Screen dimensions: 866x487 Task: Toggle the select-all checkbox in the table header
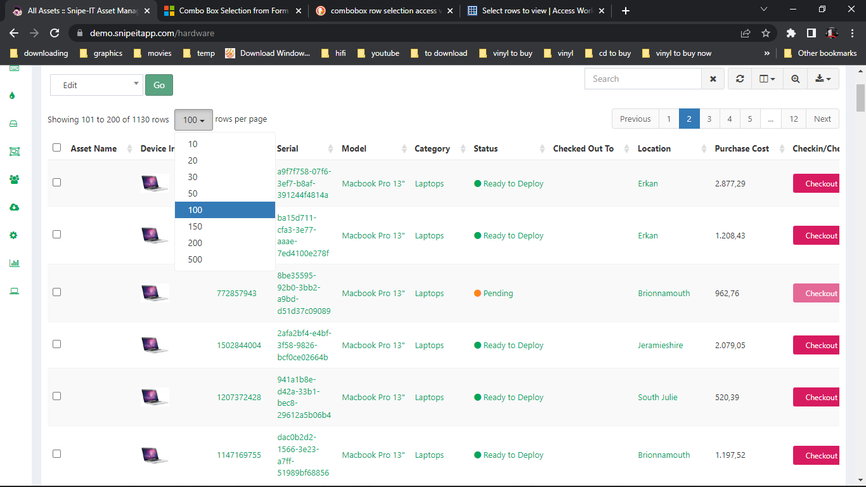(x=56, y=147)
